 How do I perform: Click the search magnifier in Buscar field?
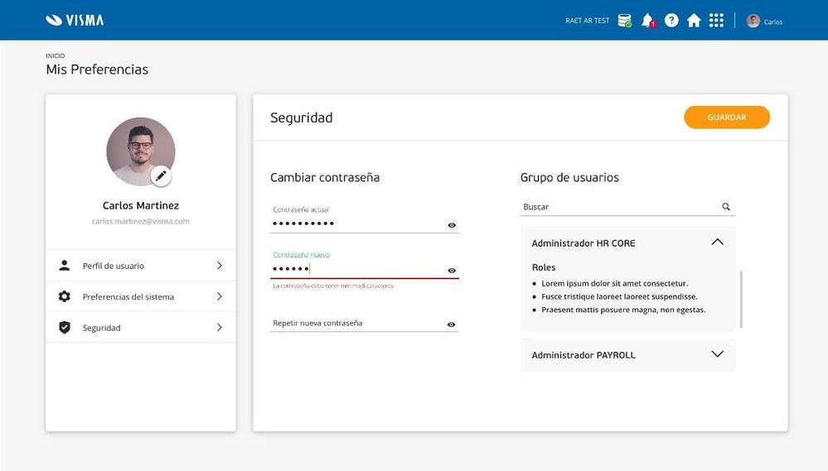726,207
